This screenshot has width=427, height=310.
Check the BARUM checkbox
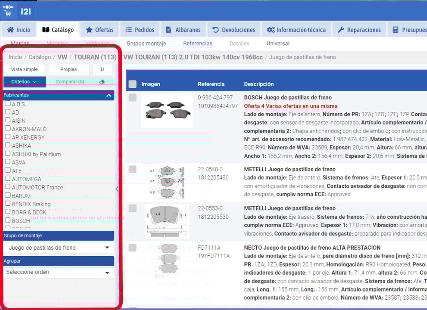pos(8,195)
